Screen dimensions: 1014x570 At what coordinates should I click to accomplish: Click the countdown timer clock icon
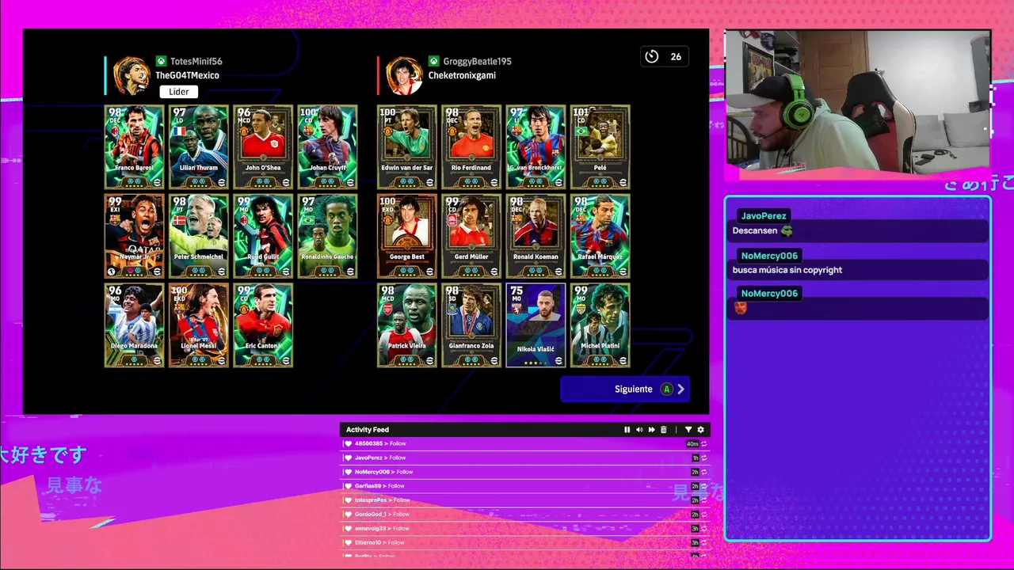tap(652, 56)
